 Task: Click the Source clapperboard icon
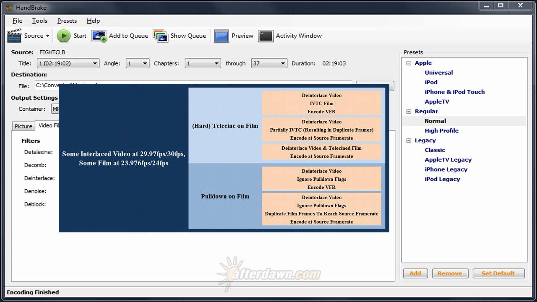(14, 36)
